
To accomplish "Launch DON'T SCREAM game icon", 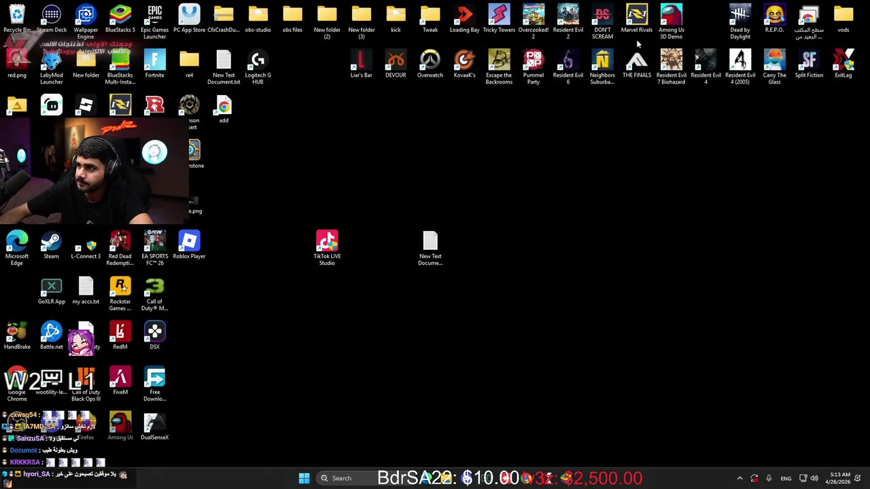I will point(602,22).
